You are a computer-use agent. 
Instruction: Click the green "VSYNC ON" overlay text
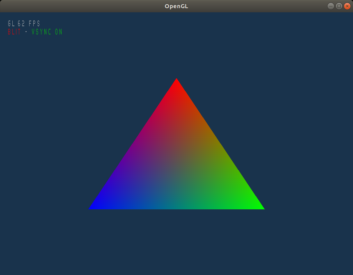click(47, 32)
